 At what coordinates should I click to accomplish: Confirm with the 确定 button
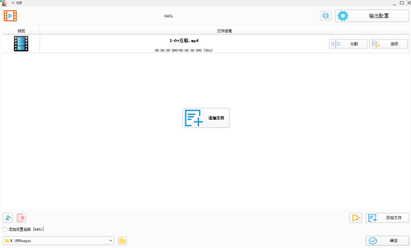point(388,240)
